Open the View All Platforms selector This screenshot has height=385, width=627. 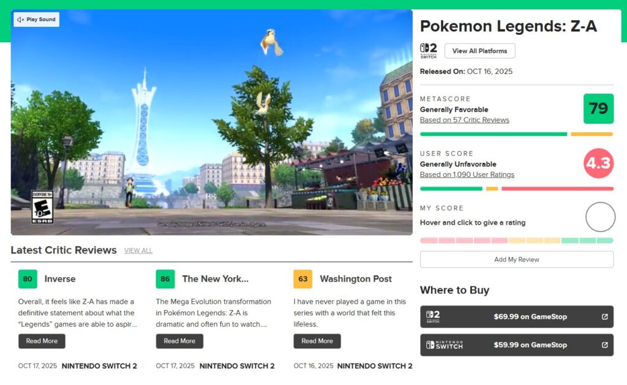pos(479,51)
